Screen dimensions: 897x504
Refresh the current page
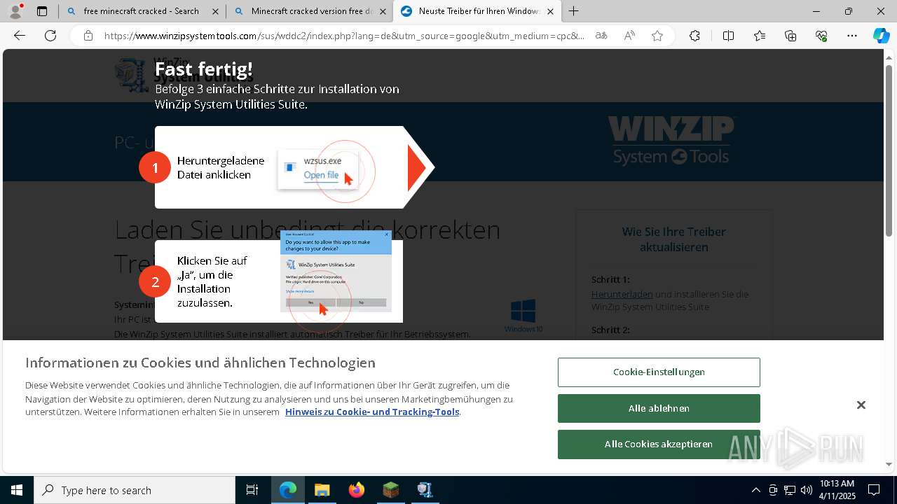[x=50, y=36]
